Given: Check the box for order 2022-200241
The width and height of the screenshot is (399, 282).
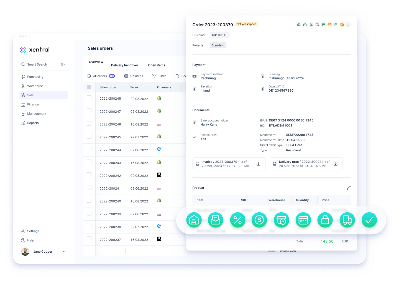Looking at the screenshot, I should (89, 187).
